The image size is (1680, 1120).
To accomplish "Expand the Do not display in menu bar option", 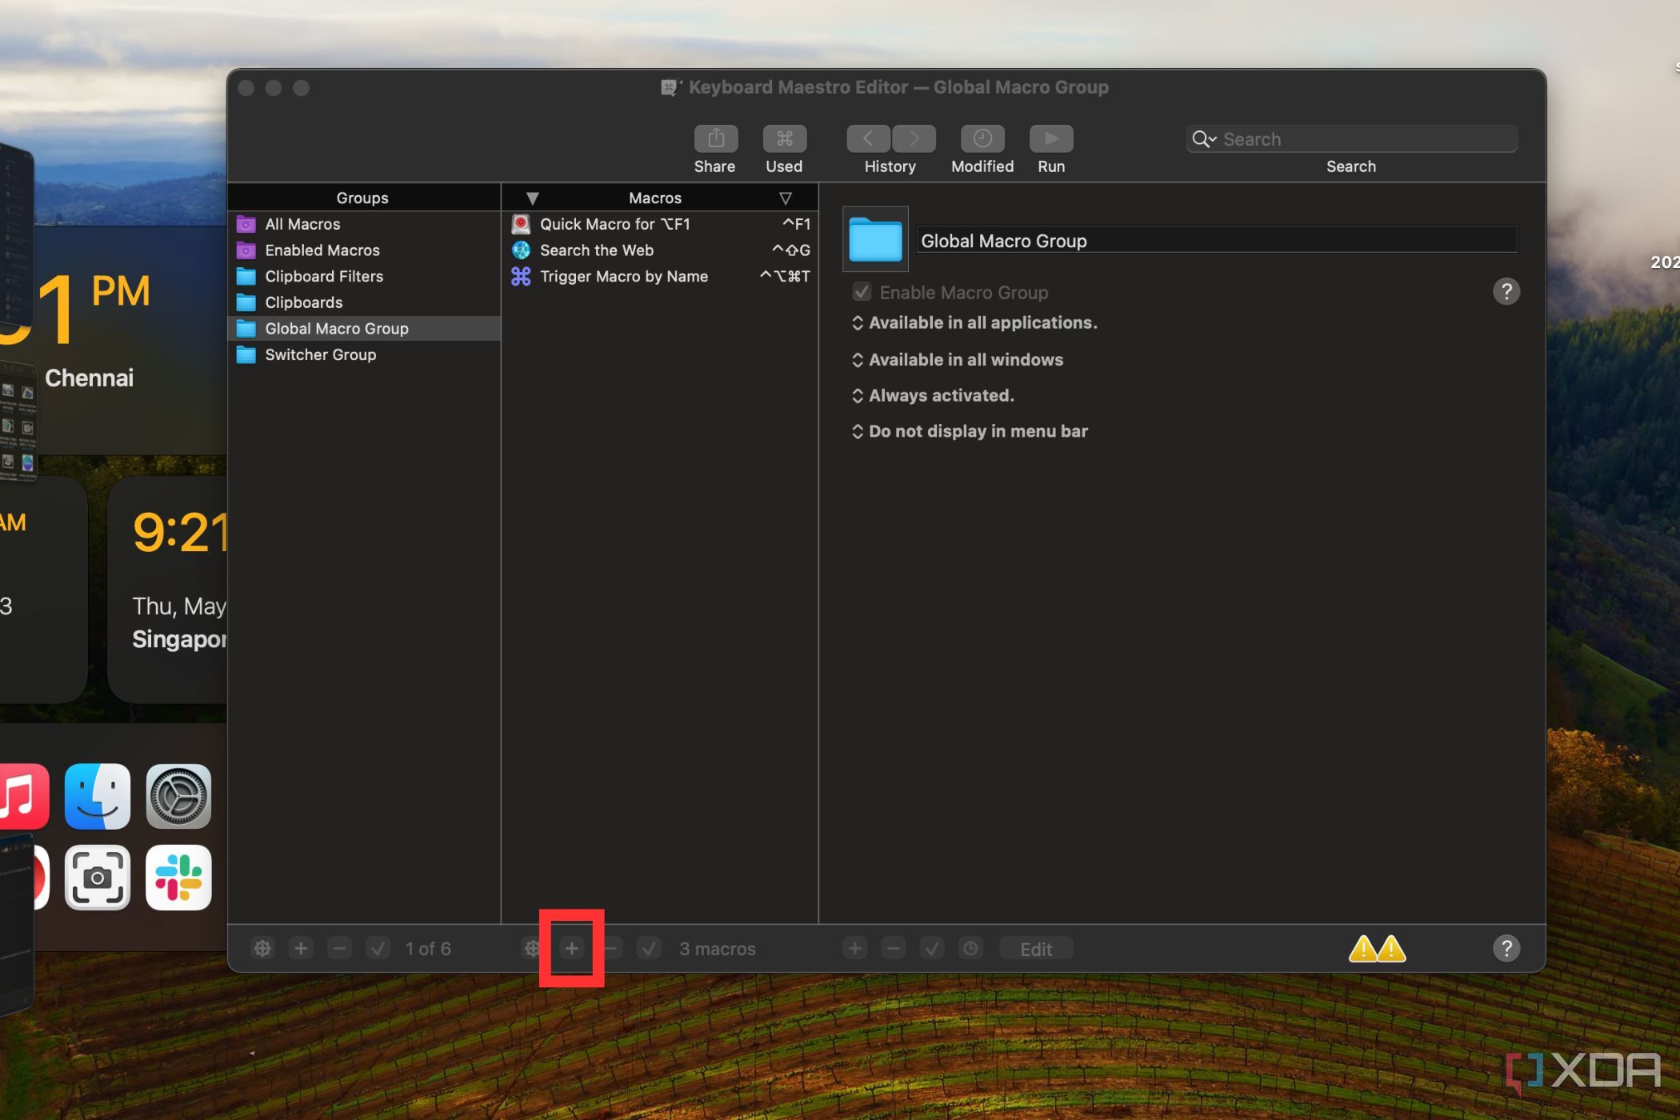I will [856, 430].
